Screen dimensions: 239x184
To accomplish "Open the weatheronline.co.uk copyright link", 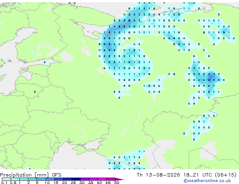I will 207,181.
